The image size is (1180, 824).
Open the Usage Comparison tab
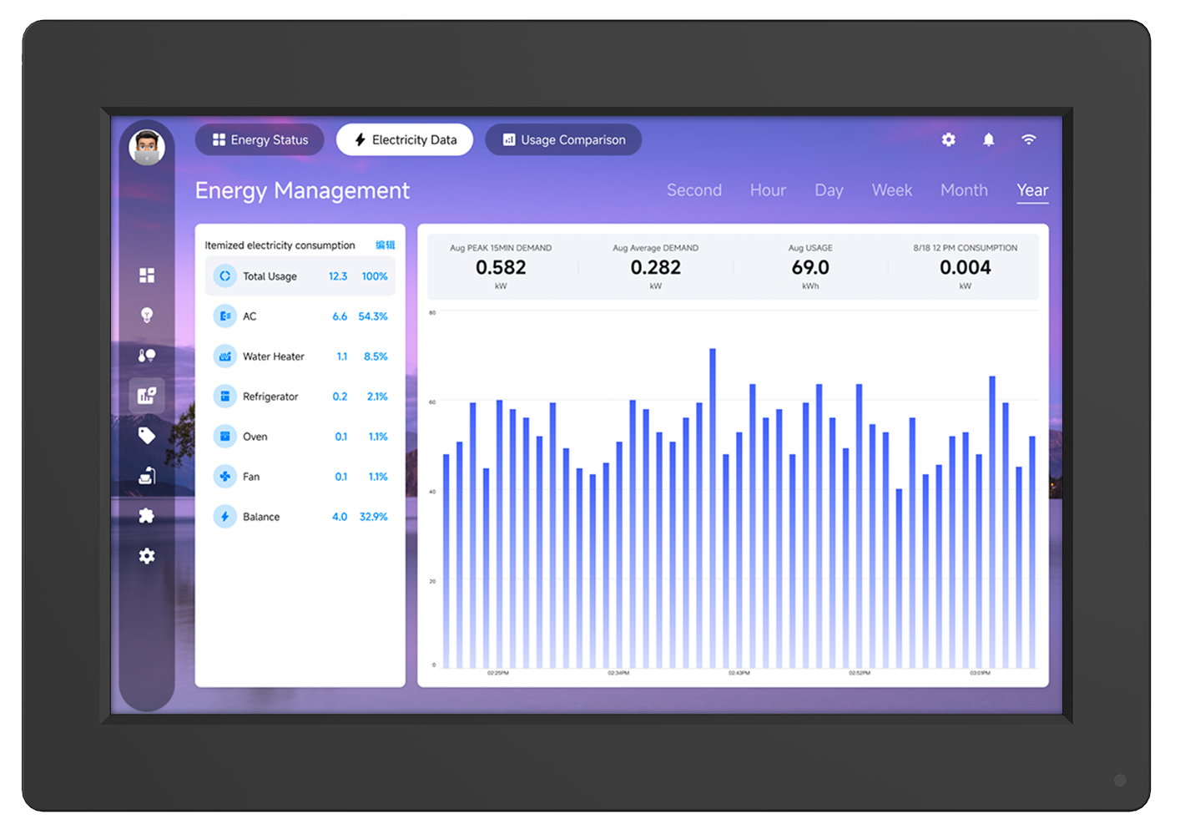(x=563, y=139)
